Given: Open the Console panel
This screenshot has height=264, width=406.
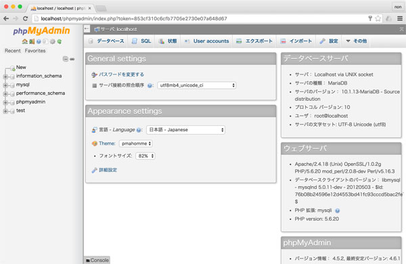Looking at the screenshot, I should point(97,260).
